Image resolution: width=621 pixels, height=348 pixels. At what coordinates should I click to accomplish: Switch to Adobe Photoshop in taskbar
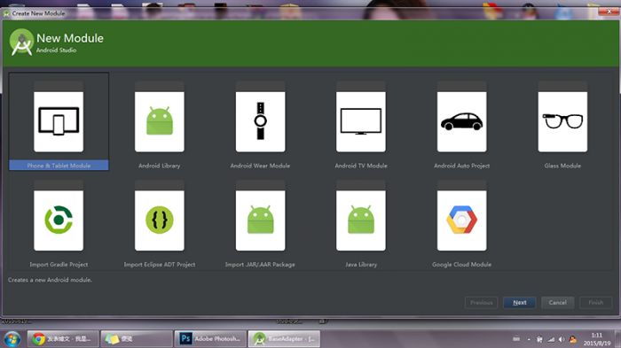(x=210, y=339)
